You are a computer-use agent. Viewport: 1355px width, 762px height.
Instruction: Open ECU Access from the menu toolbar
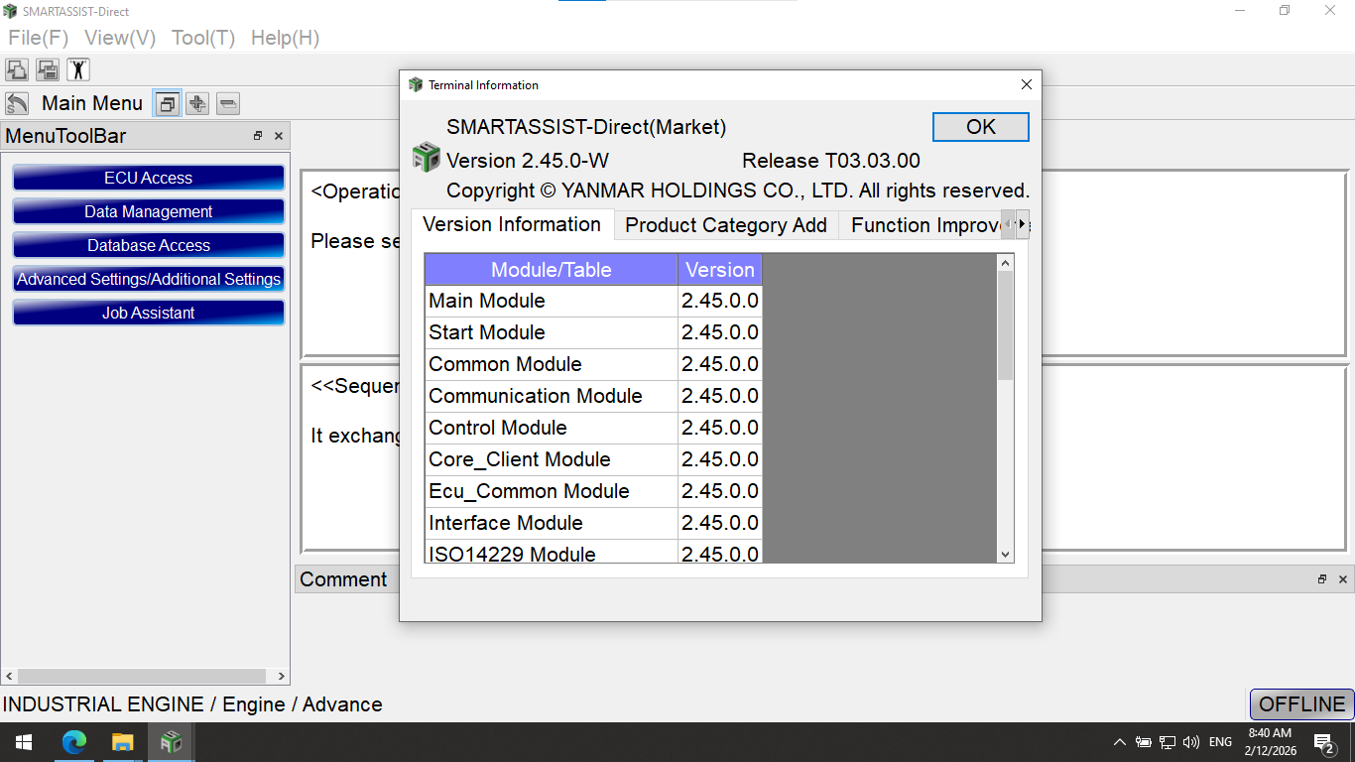tap(149, 179)
